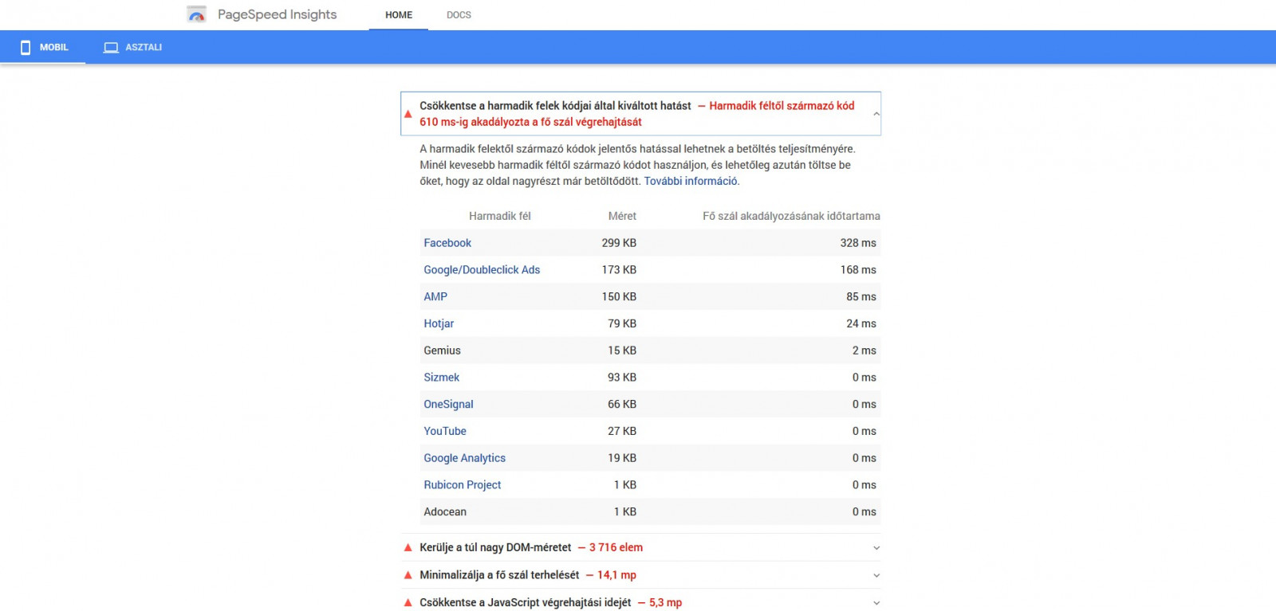Viewport: 1276px width, 611px height.
Task: Open the Rubicon Project link
Action: [463, 485]
